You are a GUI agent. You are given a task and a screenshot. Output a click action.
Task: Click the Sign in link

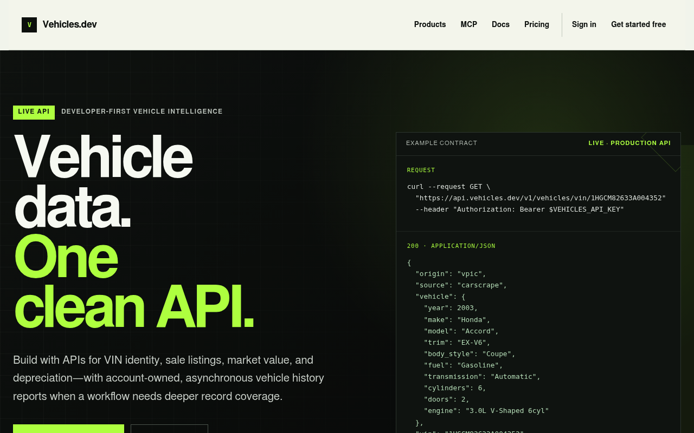584,24
